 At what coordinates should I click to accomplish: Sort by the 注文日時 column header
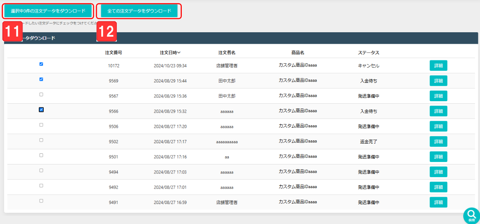(170, 53)
